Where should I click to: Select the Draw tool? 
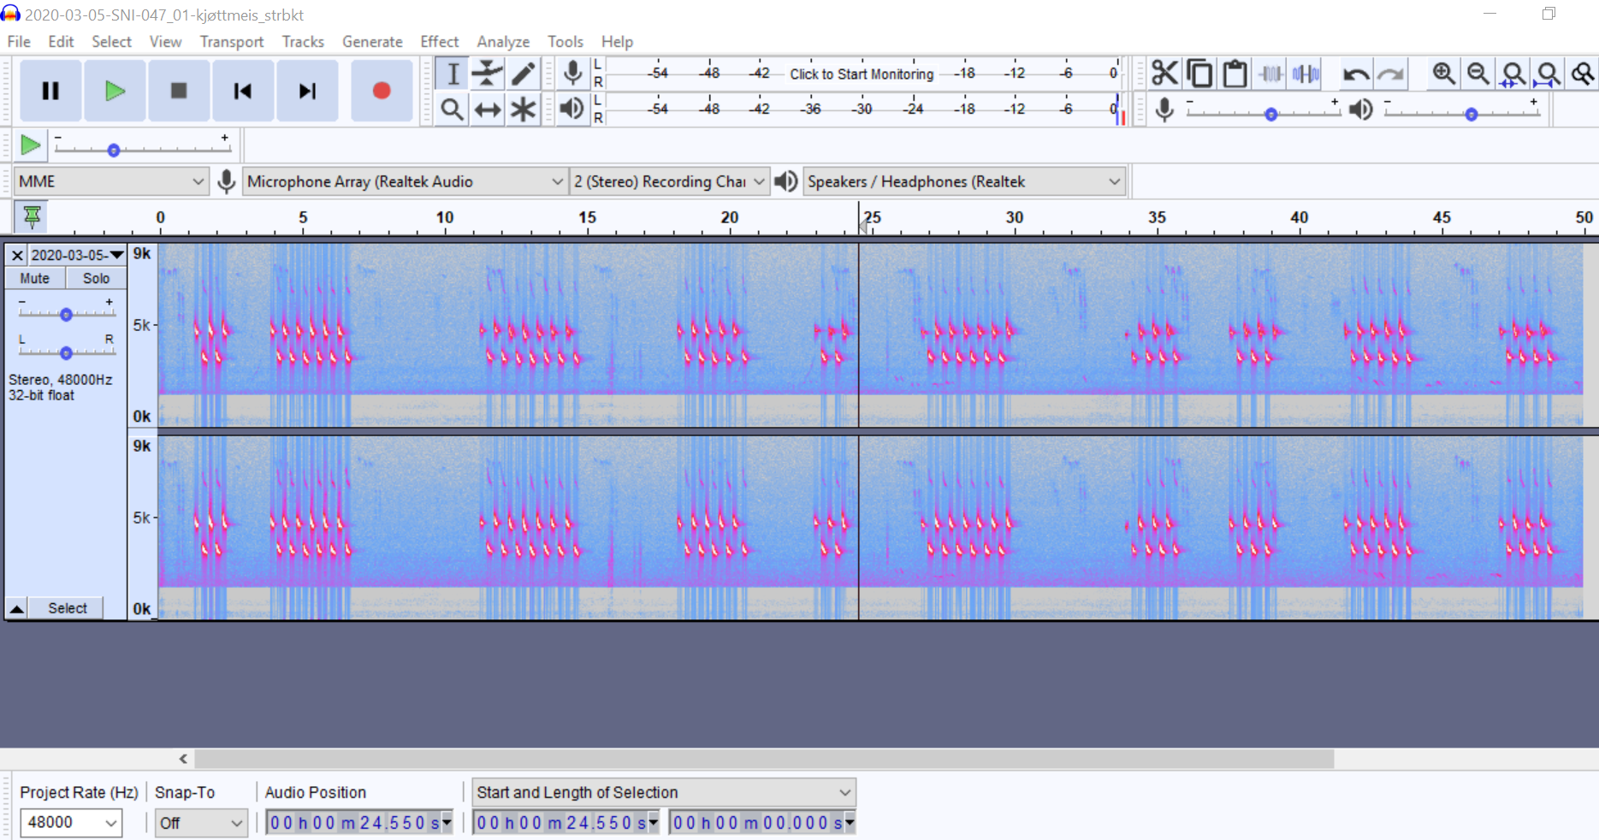[x=523, y=74]
